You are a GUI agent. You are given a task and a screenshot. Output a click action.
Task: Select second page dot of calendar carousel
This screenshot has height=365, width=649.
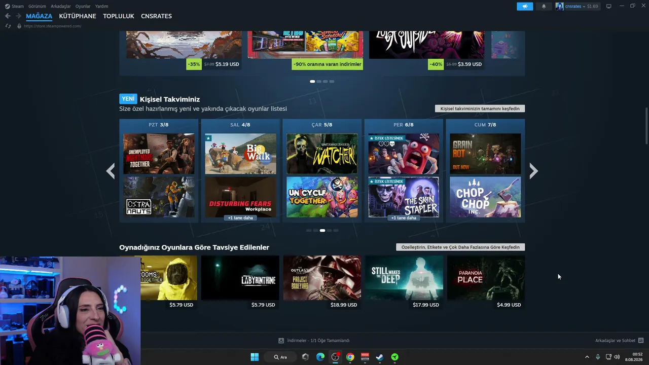click(x=315, y=230)
